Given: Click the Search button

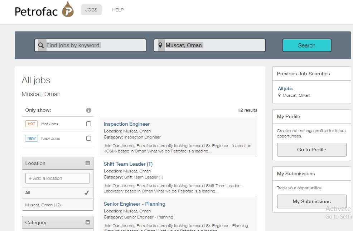Looking at the screenshot, I should pyautogui.click(x=306, y=45).
